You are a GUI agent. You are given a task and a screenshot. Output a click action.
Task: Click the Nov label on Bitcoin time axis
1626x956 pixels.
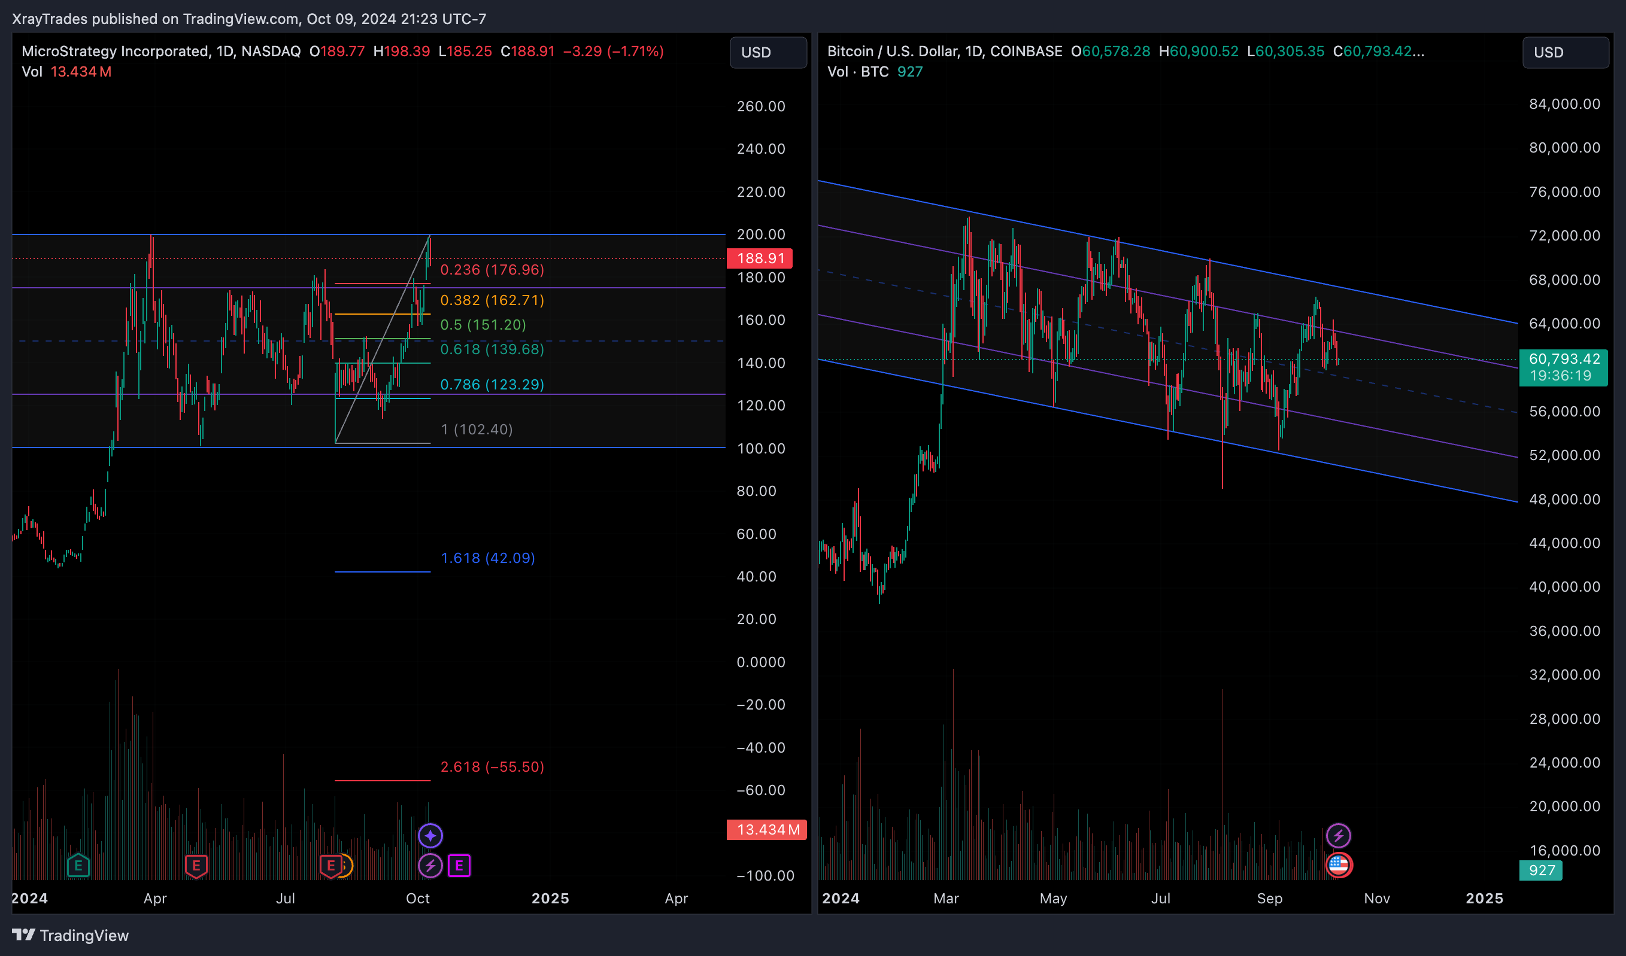(1376, 898)
